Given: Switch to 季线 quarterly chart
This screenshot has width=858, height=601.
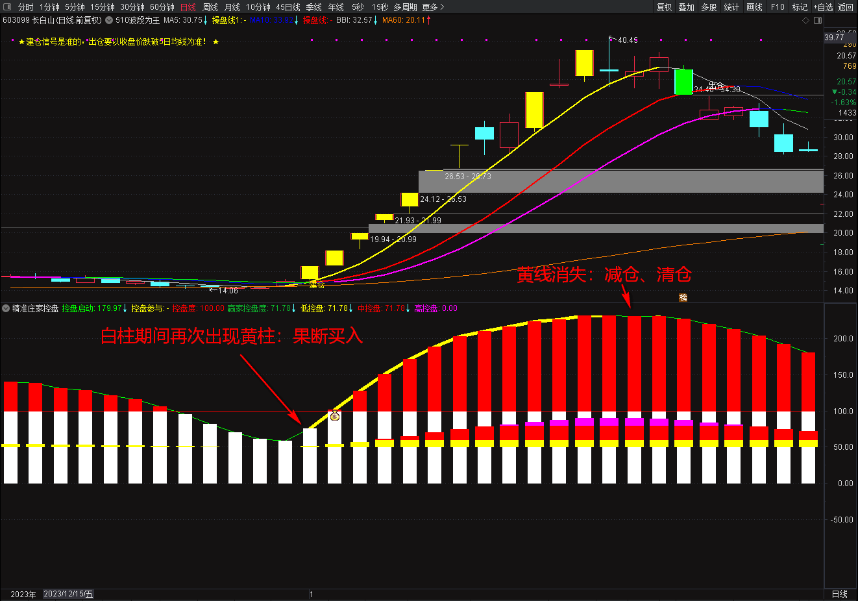Looking at the screenshot, I should coord(314,7).
